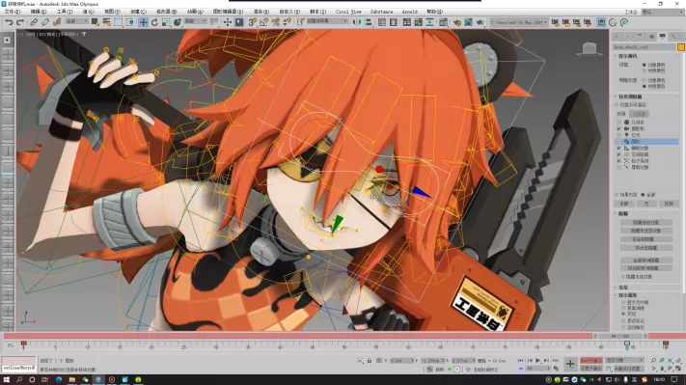Collapse the 按类别隐藏 rollout
The image size is (686, 385).
pos(630,96)
